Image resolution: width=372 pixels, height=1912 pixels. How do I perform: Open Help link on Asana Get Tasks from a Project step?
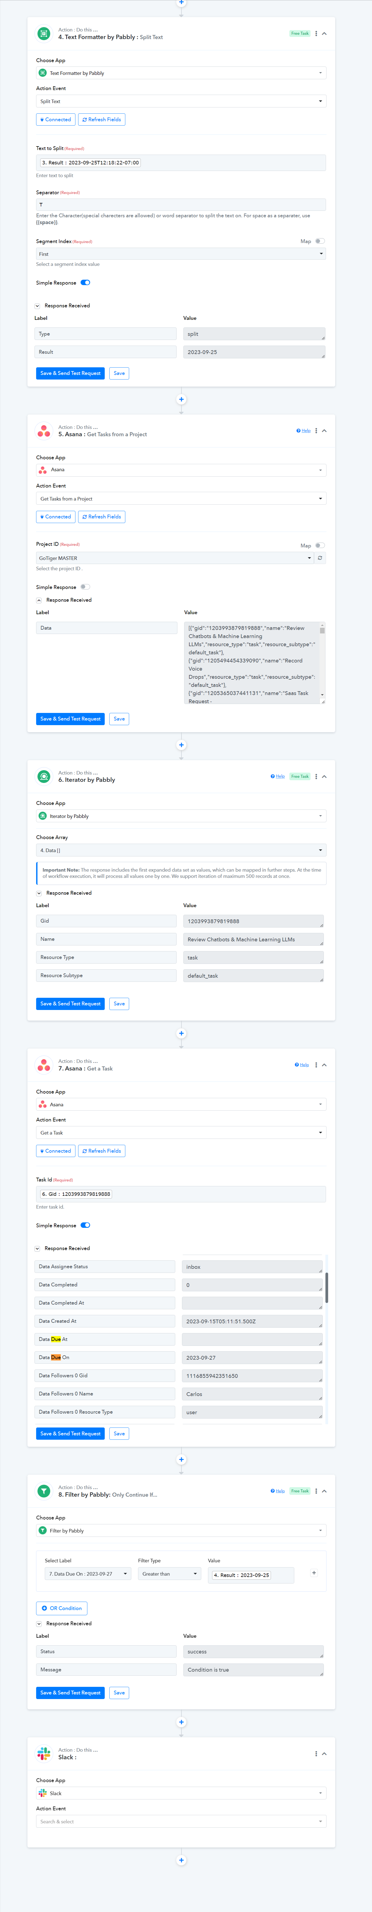[x=304, y=431]
